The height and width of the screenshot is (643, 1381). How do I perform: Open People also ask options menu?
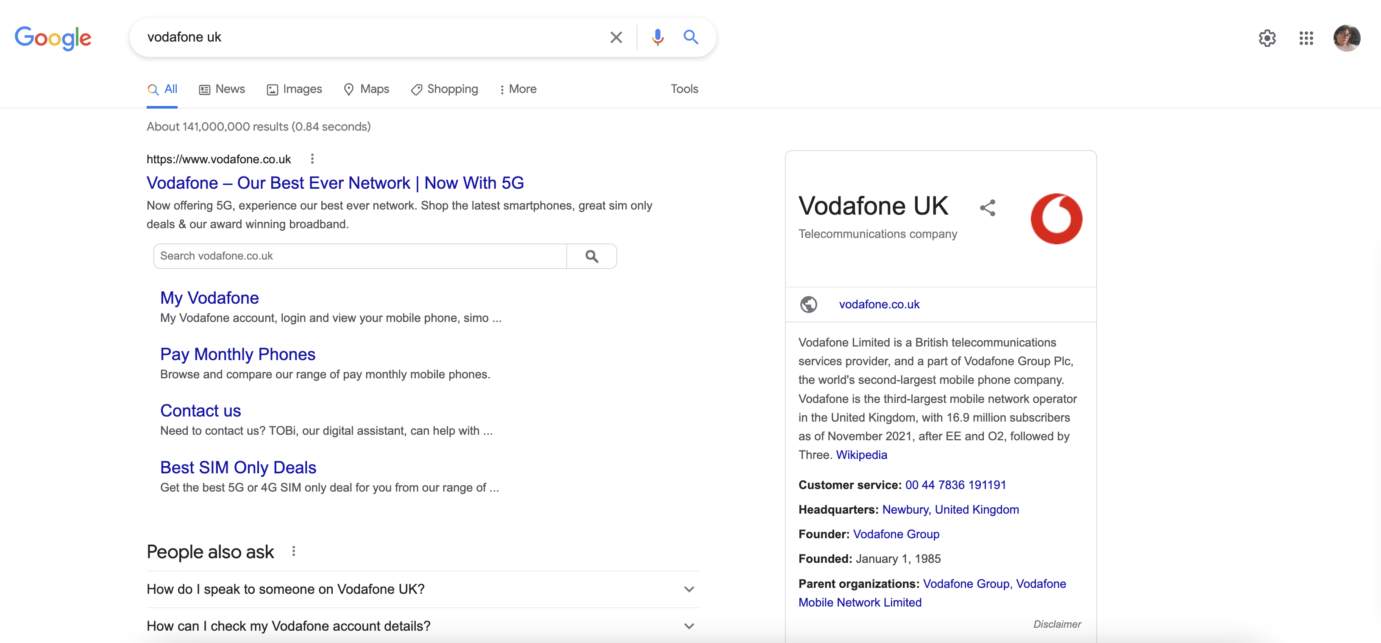pos(293,551)
